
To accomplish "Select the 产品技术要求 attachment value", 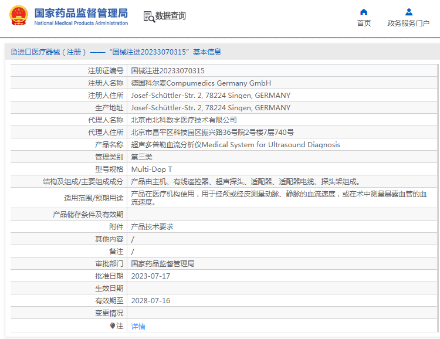I will [152, 227].
